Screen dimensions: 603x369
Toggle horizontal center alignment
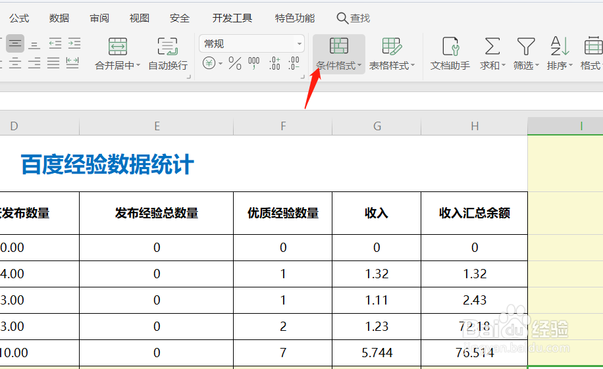[x=15, y=62]
